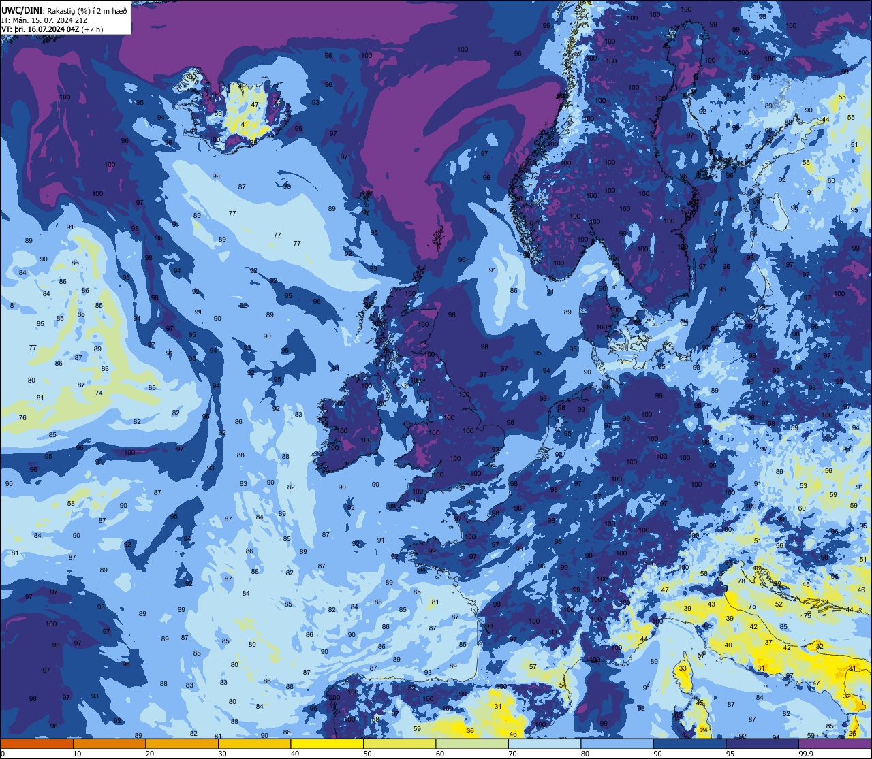Click the '41' humidity value over Iceland
The height and width of the screenshot is (759, 872).
point(245,125)
